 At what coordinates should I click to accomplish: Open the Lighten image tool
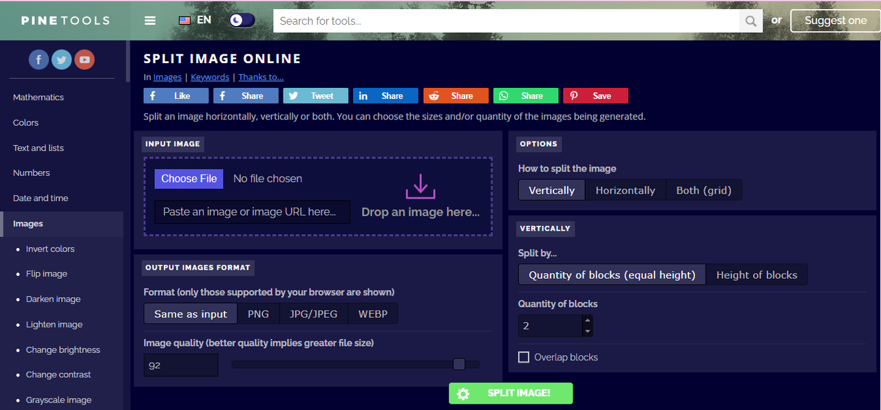coord(54,325)
